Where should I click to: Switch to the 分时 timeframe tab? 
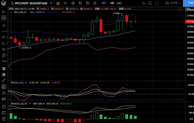(119, 3)
